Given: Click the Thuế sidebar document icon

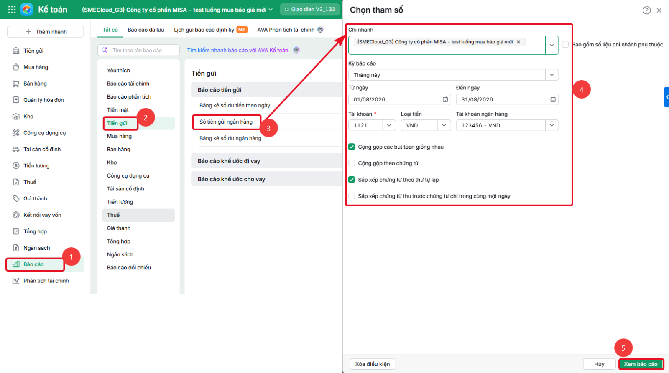Looking at the screenshot, I should (x=16, y=182).
